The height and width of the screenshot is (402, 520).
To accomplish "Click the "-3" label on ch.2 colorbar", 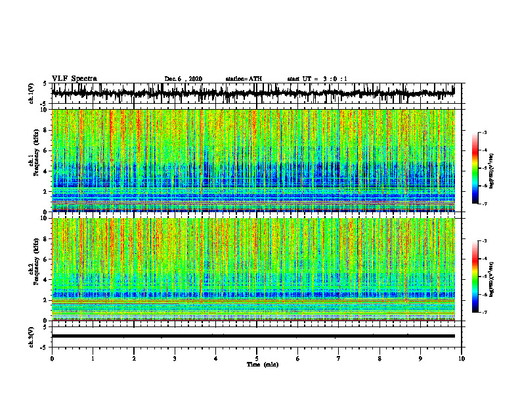I will tap(484, 241).
